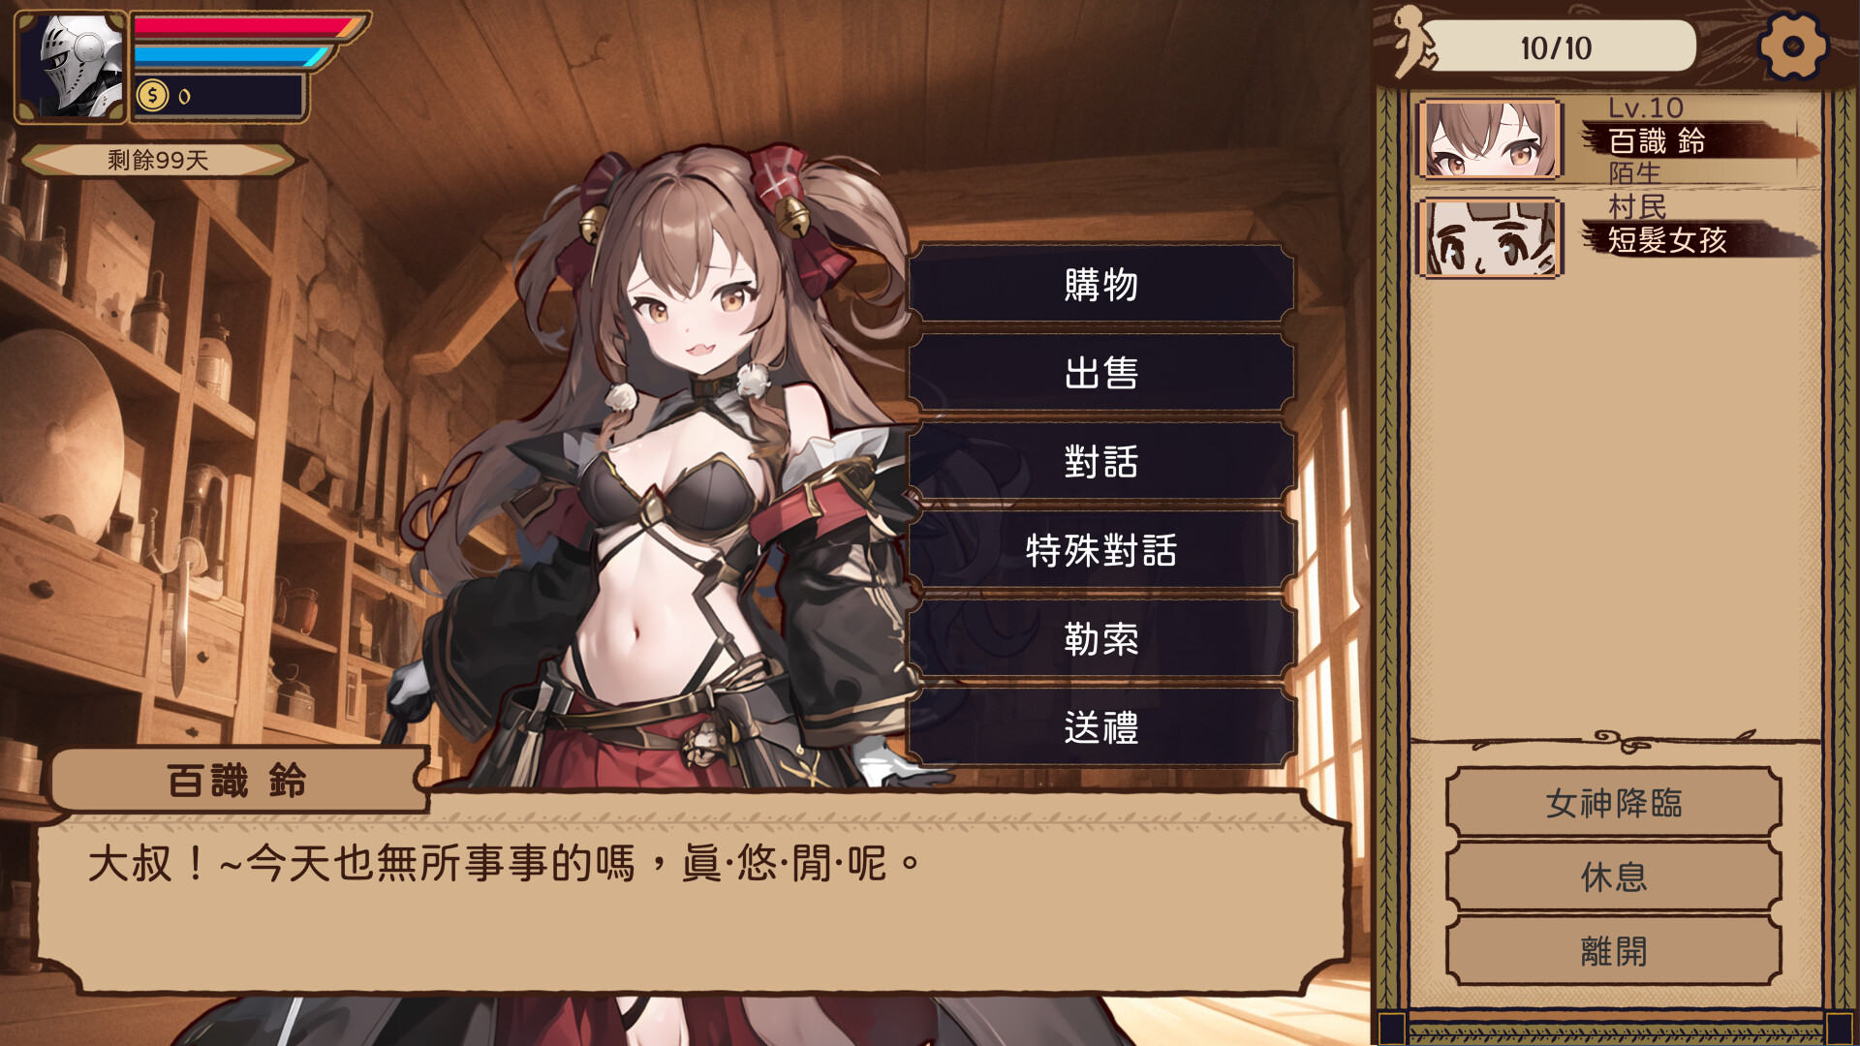Select the 特殊對話 option
1860x1046 pixels.
(x=1101, y=550)
